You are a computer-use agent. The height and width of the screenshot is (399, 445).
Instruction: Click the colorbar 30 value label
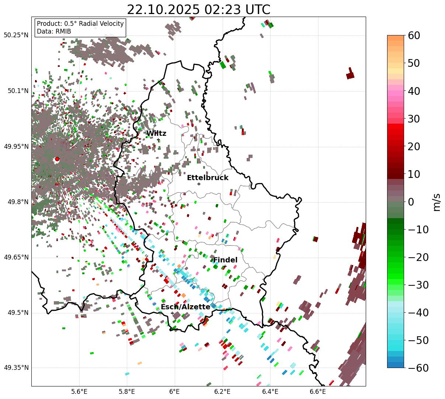tap(414, 118)
